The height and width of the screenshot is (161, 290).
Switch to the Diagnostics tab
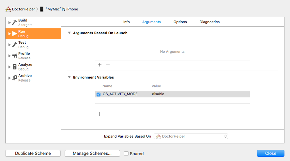pos(209,22)
